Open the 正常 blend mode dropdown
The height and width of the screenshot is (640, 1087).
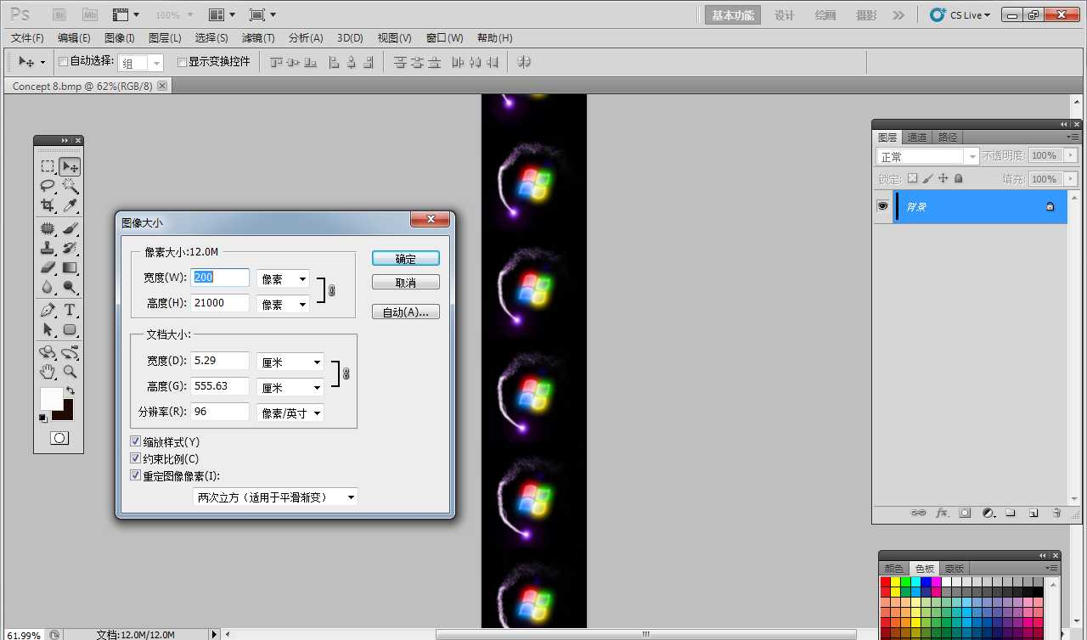[927, 156]
